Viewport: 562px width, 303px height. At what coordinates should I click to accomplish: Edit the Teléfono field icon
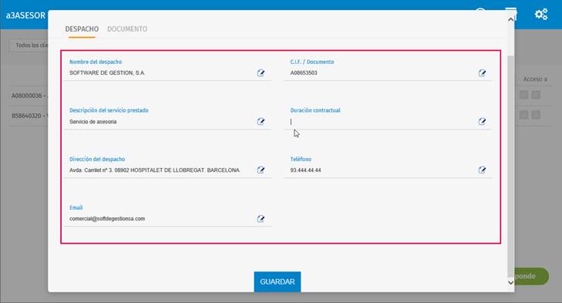click(482, 170)
